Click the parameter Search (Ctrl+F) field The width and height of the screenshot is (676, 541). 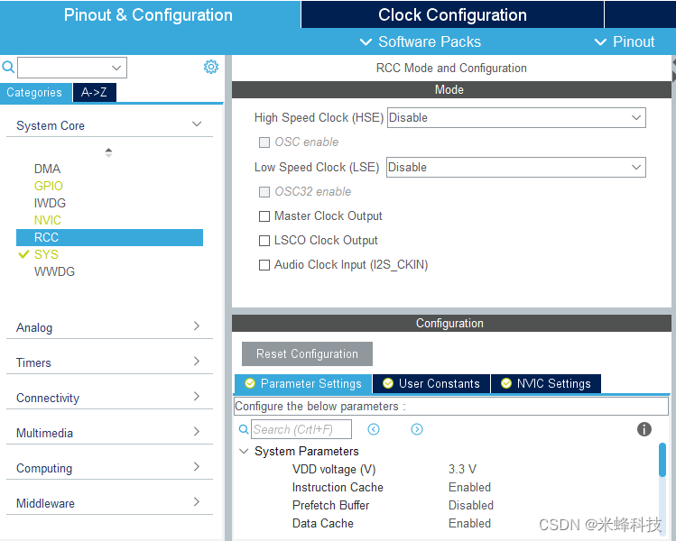point(301,429)
